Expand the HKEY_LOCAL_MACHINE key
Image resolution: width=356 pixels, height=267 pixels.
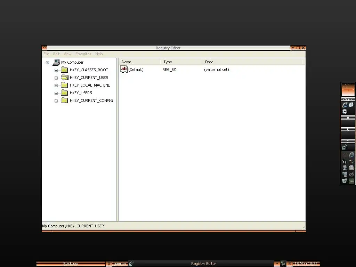[x=56, y=86]
